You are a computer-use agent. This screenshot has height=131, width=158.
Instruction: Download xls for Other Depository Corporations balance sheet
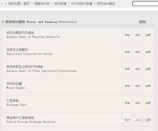point(138,69)
